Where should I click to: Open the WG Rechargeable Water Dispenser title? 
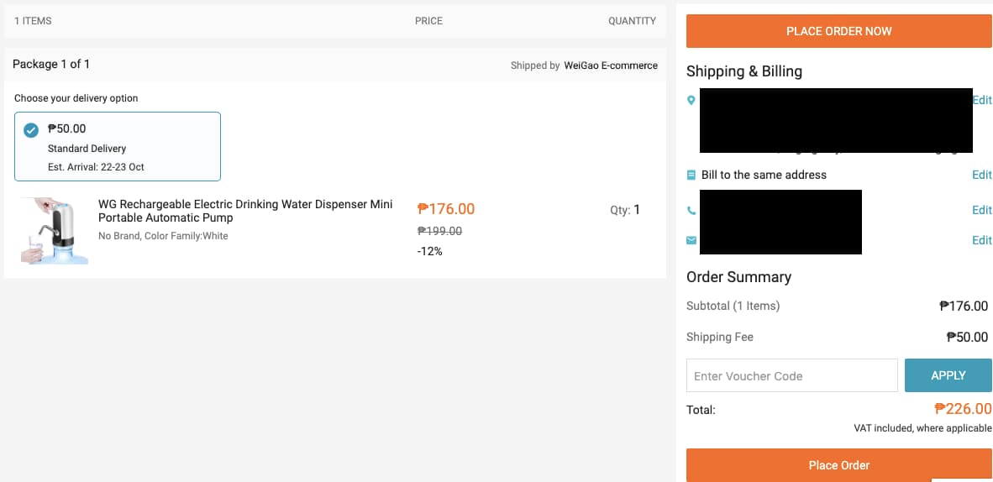[245, 211]
